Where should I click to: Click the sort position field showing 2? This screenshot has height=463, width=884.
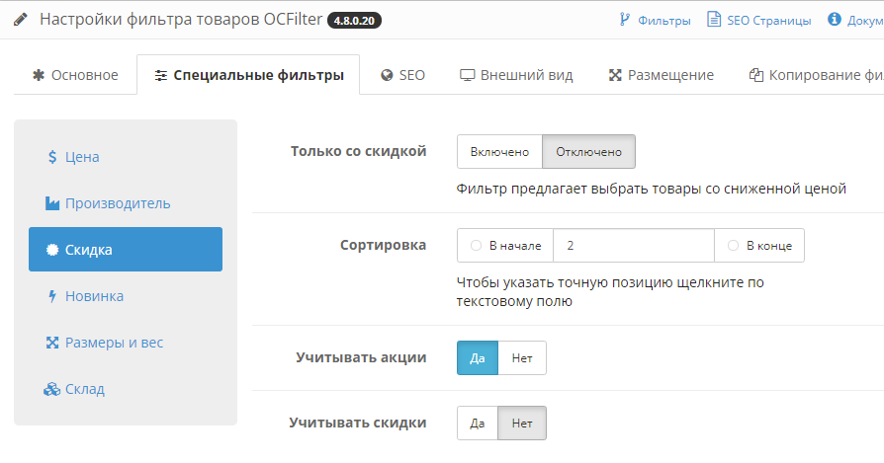(x=633, y=246)
